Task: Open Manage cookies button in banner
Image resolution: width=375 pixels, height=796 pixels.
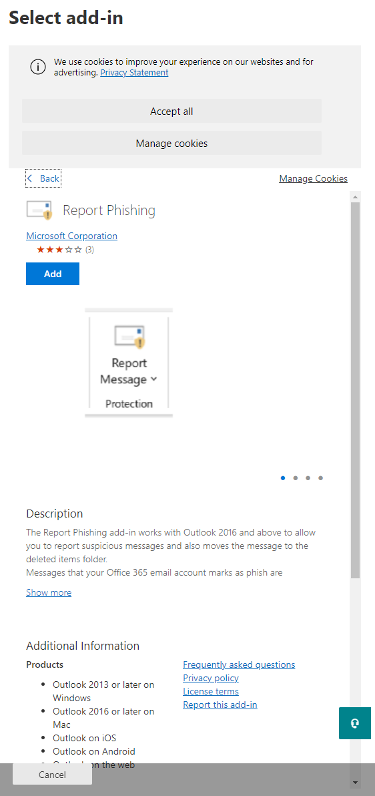Action: click(x=171, y=143)
